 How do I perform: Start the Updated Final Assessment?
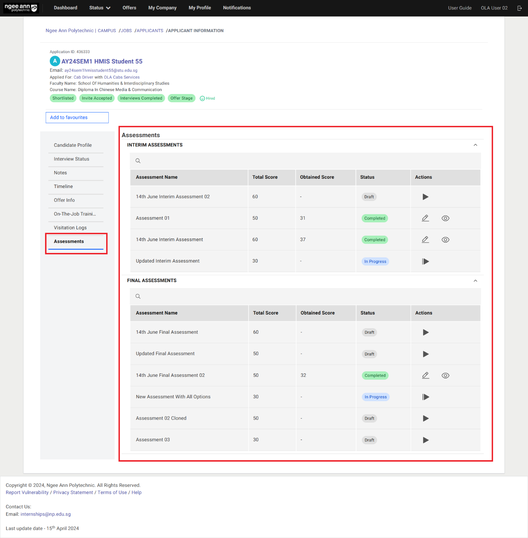pyautogui.click(x=425, y=354)
